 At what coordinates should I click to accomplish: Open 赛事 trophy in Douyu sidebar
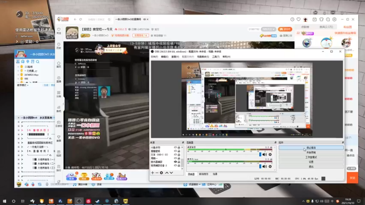(x=59, y=138)
